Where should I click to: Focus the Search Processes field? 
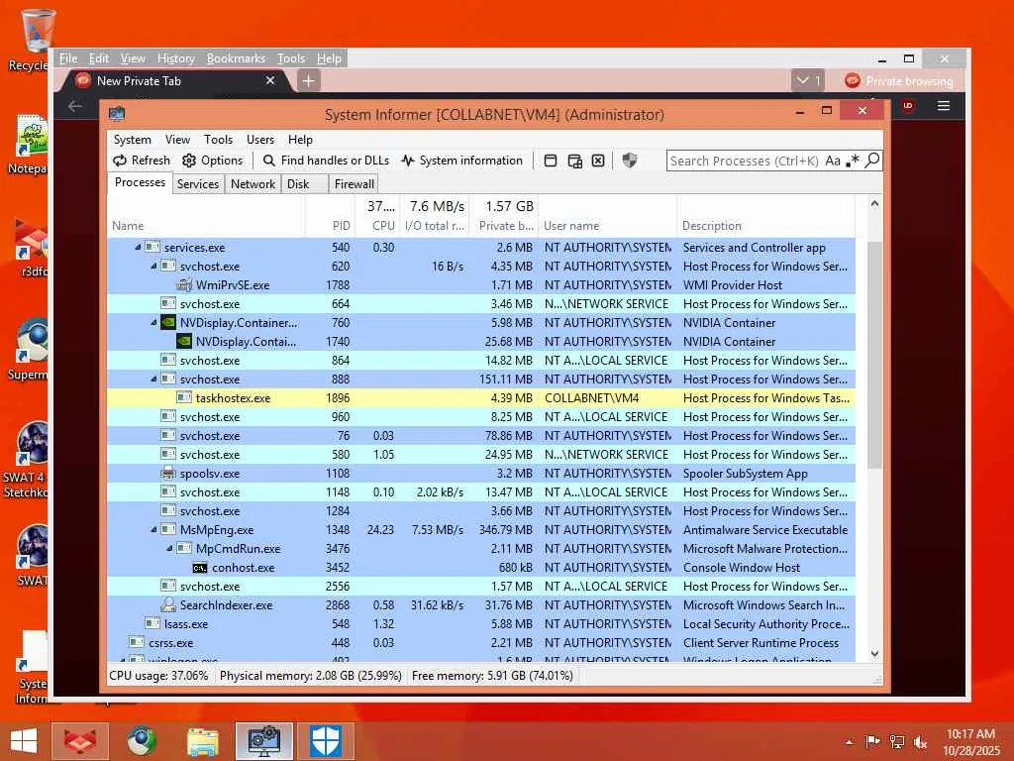pos(745,161)
